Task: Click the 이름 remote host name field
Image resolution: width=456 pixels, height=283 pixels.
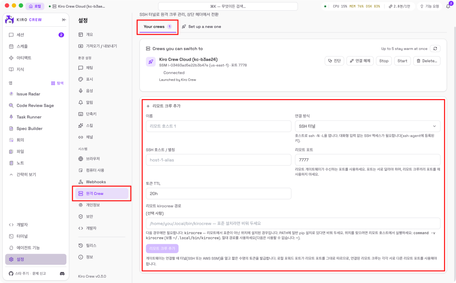Action: coord(218,126)
